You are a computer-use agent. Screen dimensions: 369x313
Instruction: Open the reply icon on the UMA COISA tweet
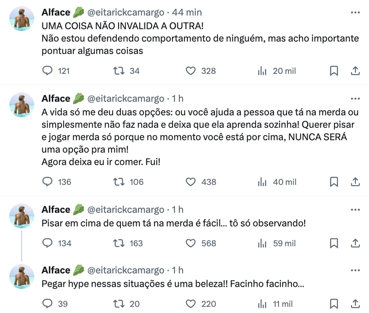(x=47, y=71)
